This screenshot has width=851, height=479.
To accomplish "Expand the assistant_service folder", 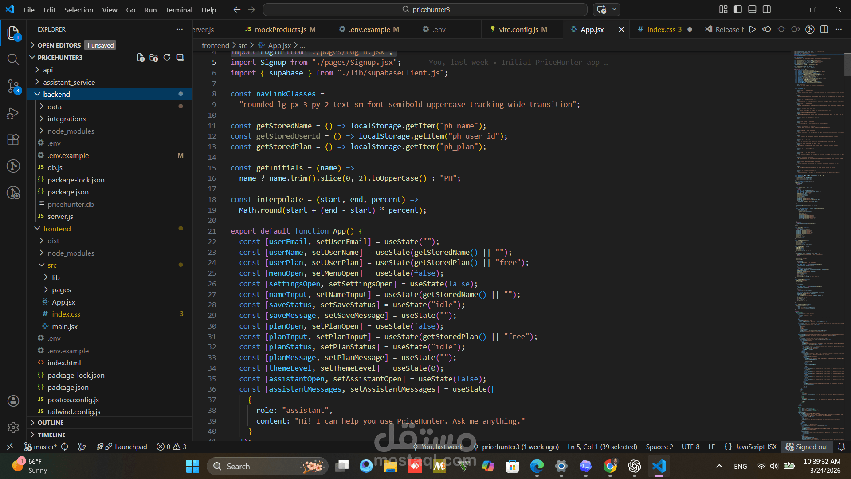I will tap(69, 82).
